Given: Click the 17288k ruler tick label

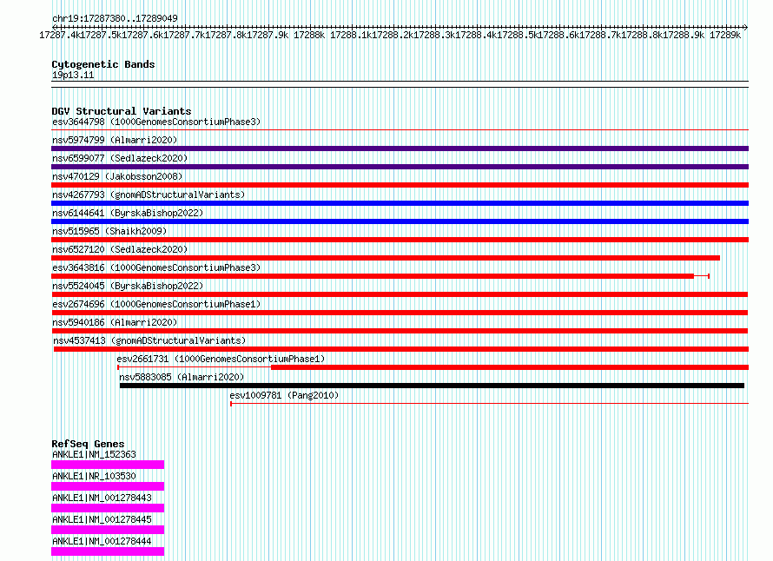Looking at the screenshot, I should [x=309, y=35].
